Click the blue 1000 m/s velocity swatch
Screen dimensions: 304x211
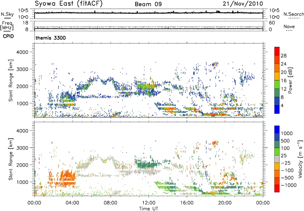click(x=277, y=129)
